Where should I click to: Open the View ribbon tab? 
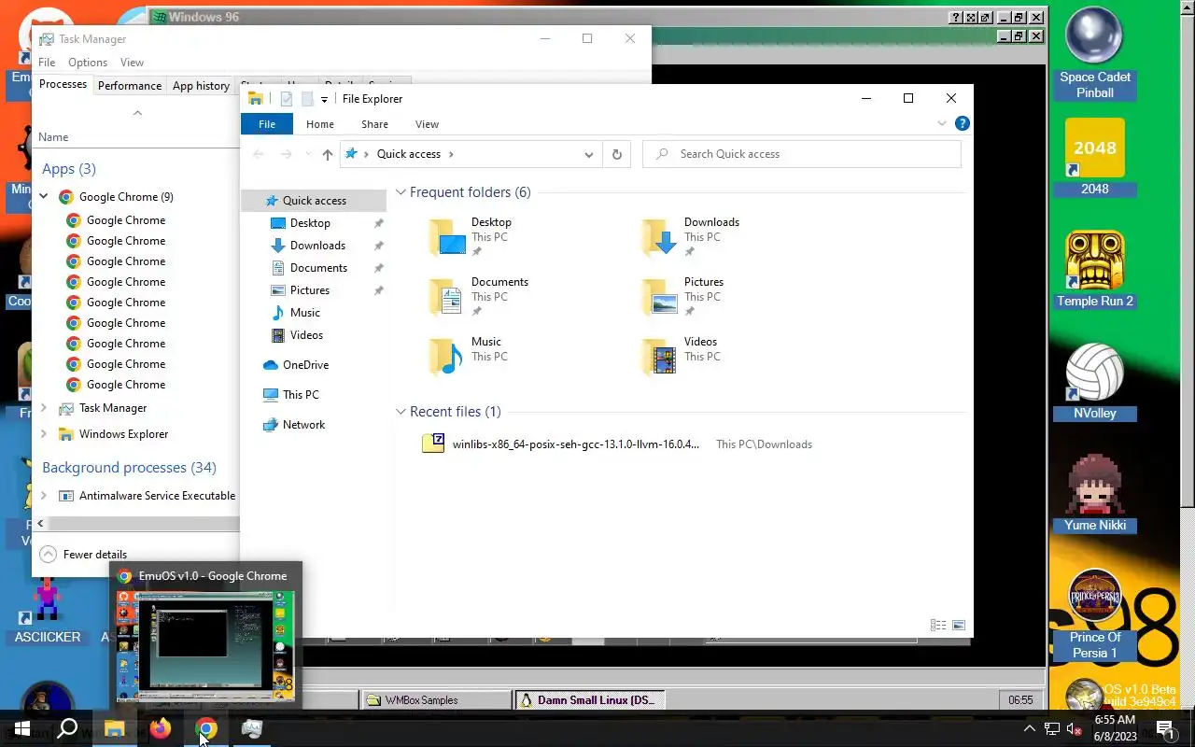click(x=427, y=124)
